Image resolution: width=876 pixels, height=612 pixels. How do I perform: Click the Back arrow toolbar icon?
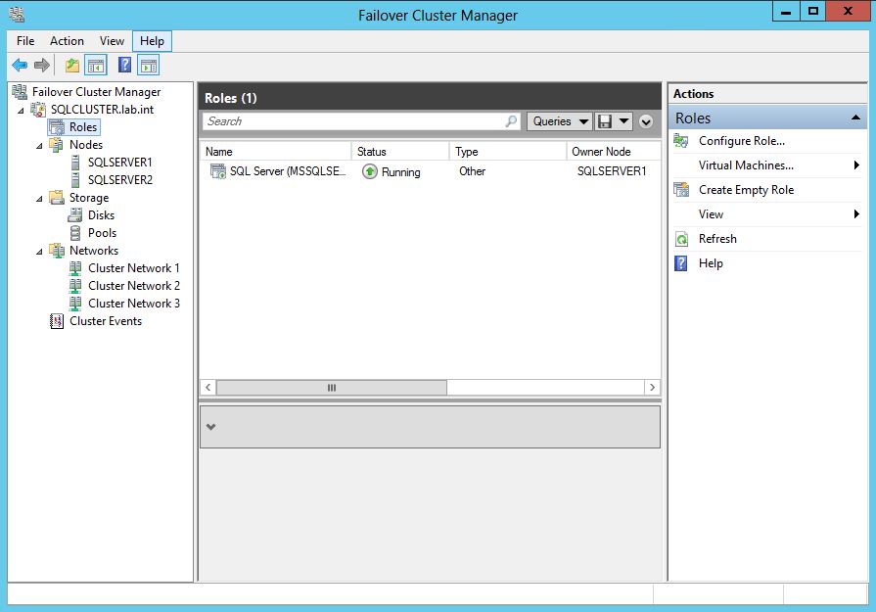click(20, 66)
